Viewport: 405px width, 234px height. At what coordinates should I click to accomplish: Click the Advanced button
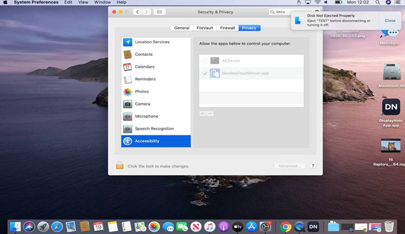pos(289,166)
